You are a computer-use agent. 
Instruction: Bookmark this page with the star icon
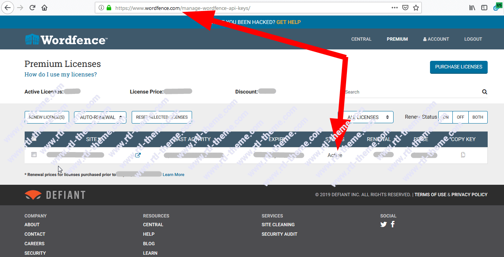416,8
